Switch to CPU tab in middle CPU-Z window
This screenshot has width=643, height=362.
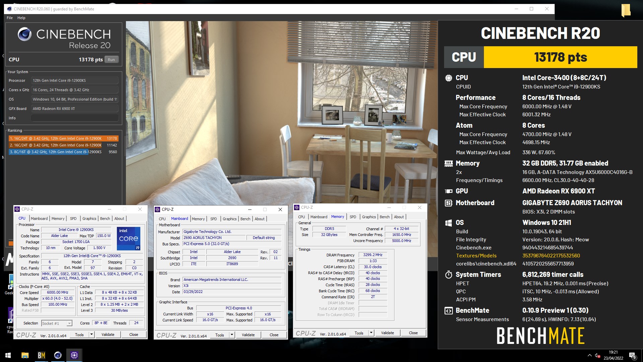pyautogui.click(x=162, y=219)
